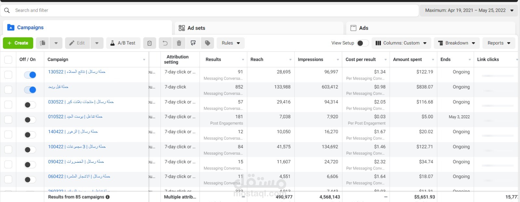The image size is (520, 202).
Task: Toggle the View Setup switch
Action: tap(362, 43)
